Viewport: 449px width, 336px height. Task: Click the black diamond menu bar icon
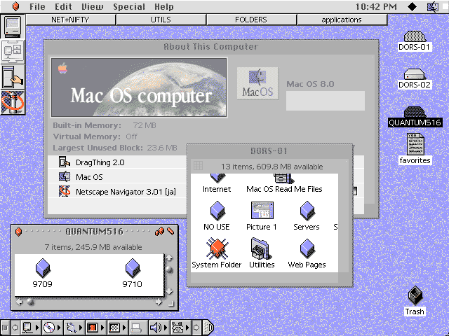coord(412,6)
